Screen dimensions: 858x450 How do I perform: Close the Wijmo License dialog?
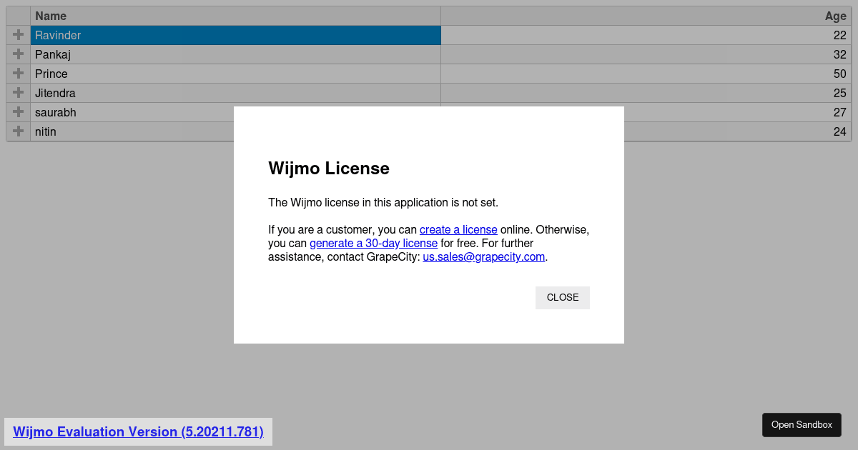click(x=563, y=298)
